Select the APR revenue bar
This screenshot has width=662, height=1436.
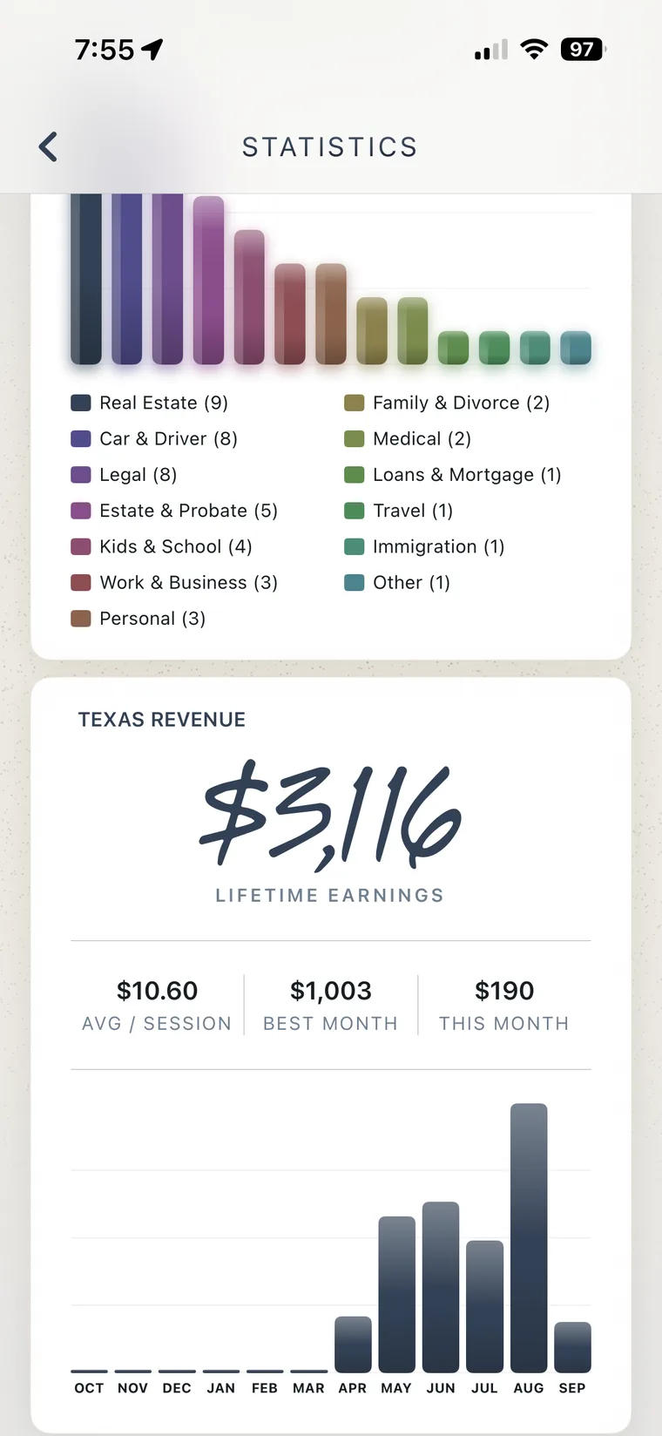click(x=353, y=1345)
